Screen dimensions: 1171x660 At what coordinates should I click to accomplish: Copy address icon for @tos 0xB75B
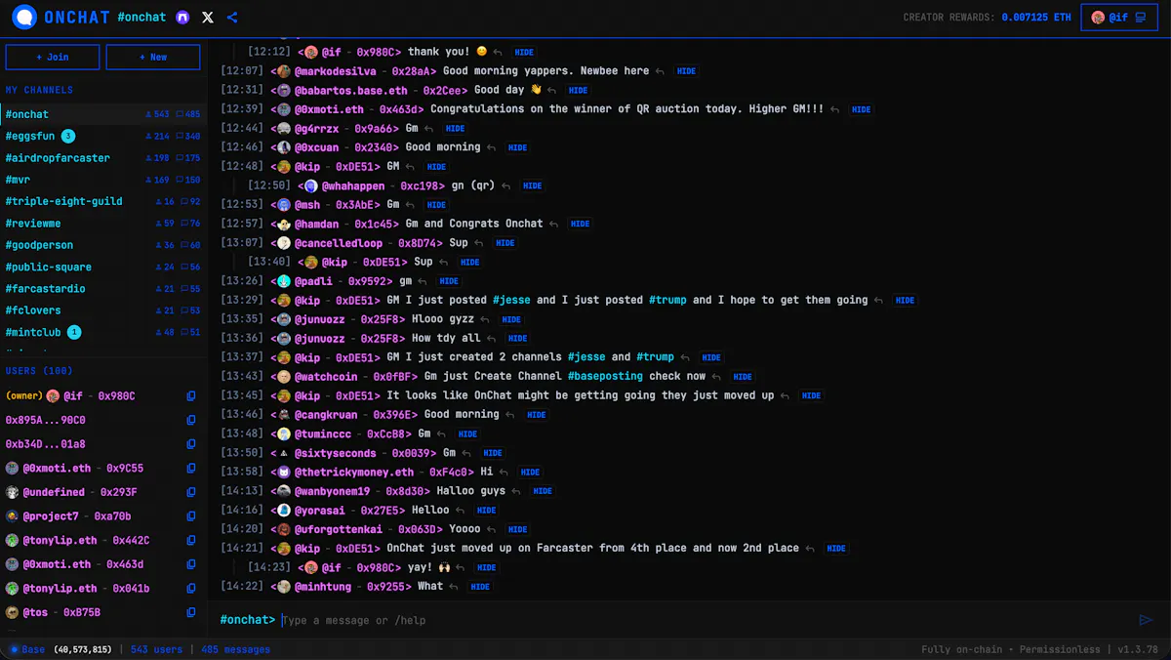pyautogui.click(x=191, y=612)
